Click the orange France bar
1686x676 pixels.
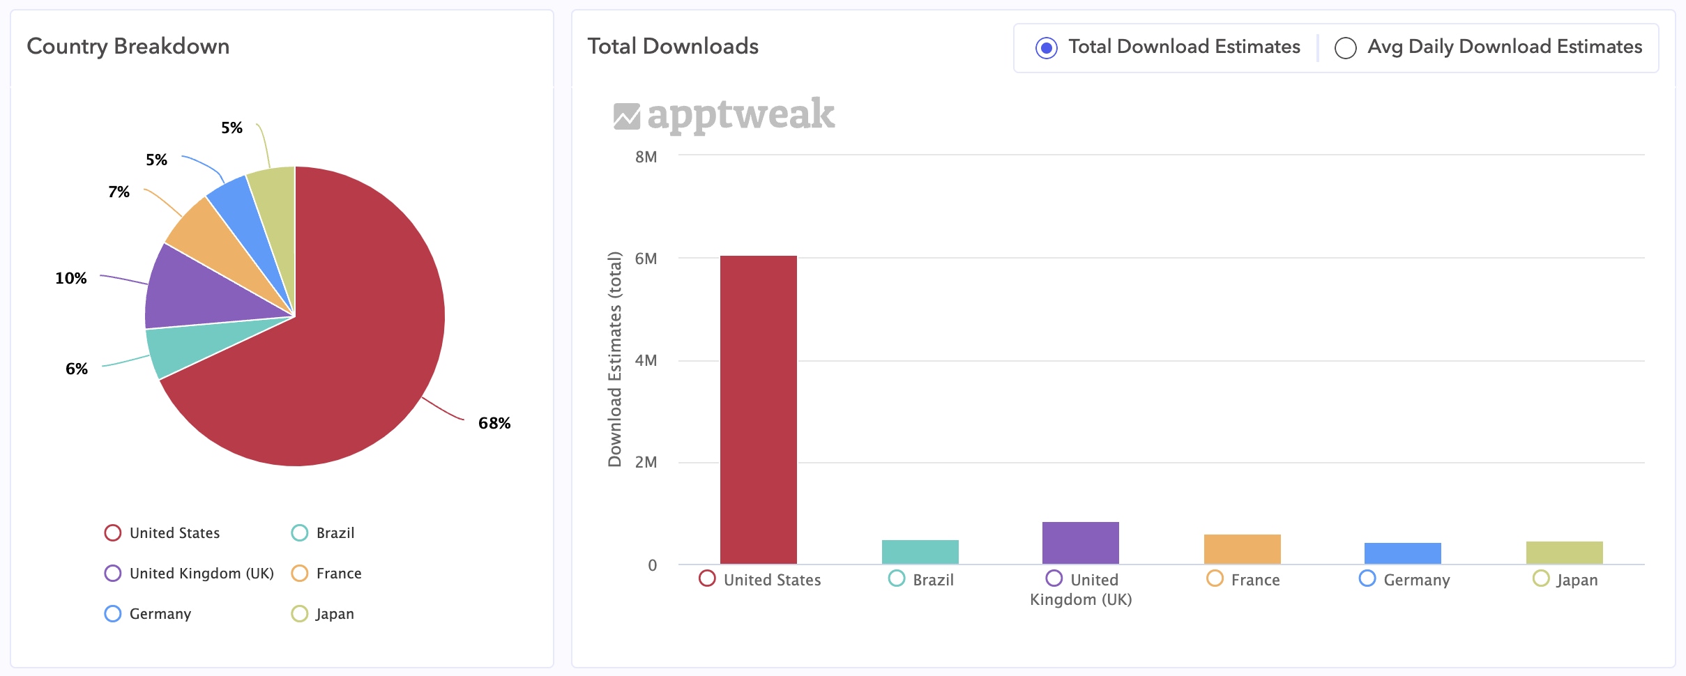(x=1242, y=549)
